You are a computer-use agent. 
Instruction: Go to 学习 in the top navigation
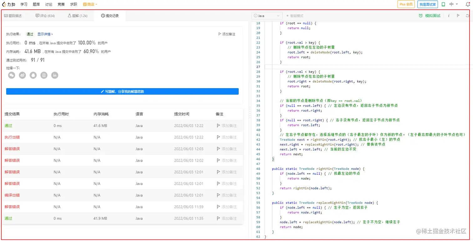coord(24,4)
